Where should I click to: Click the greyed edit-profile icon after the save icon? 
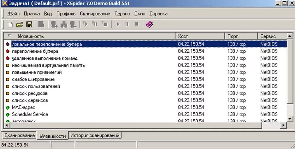pyautogui.click(x=41, y=24)
